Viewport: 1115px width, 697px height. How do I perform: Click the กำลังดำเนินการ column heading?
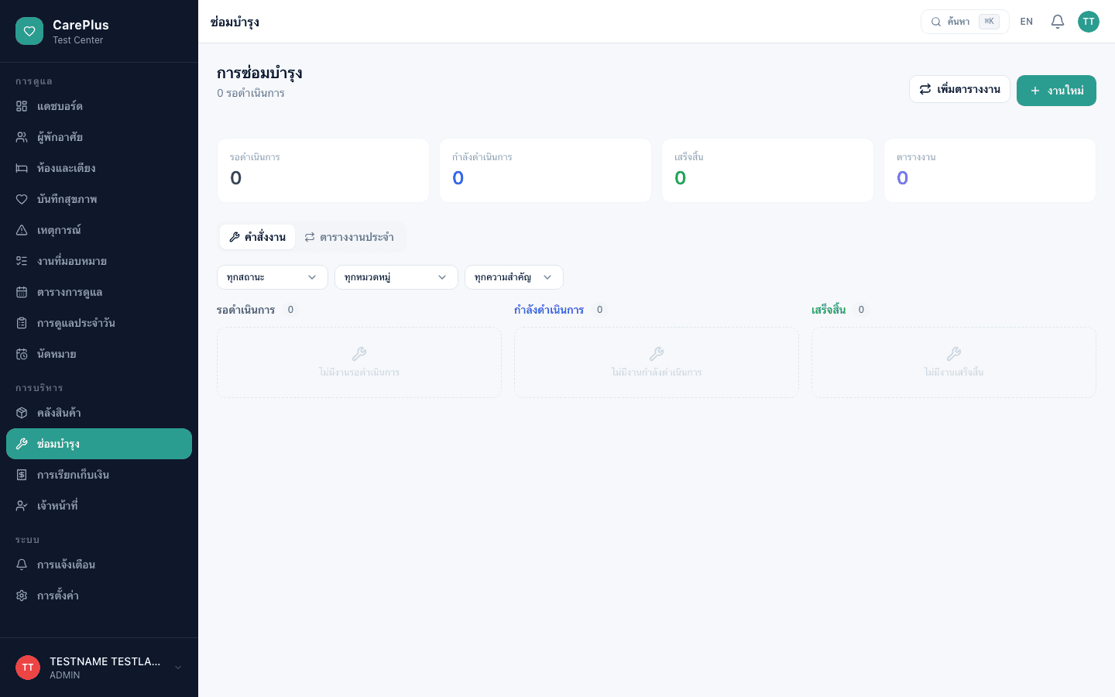click(549, 310)
